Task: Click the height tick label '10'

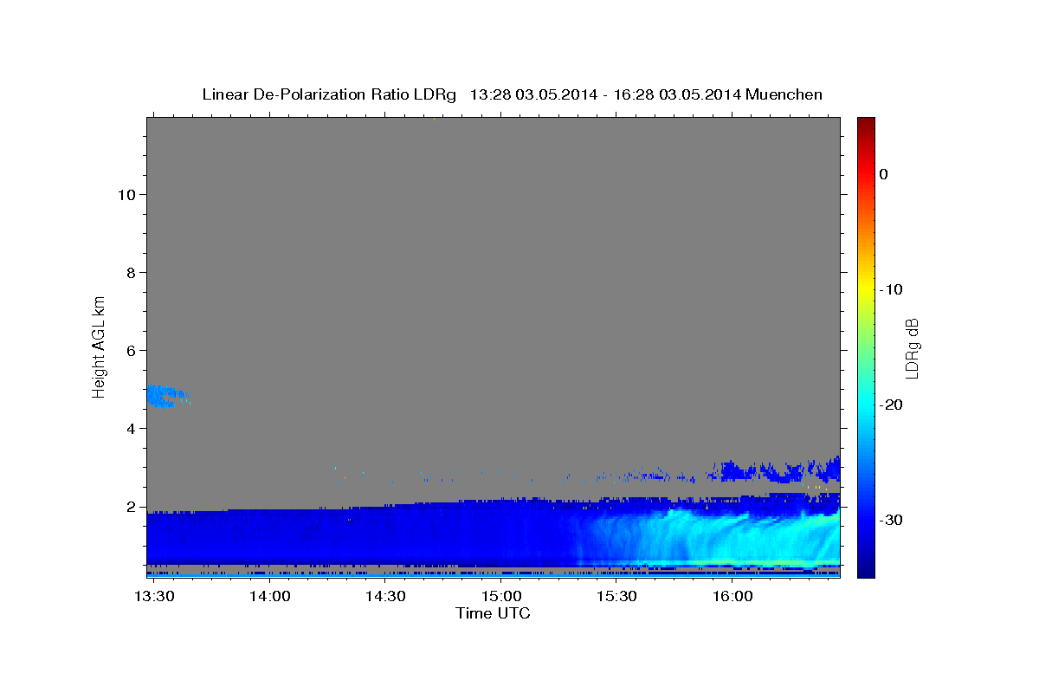Action: click(x=126, y=194)
